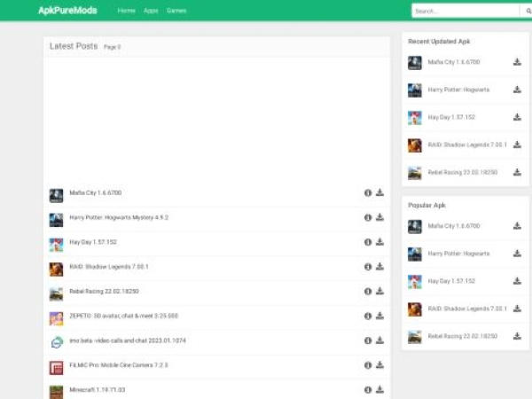Click info icon for imo beta post
This screenshot has height=399, width=532.
(x=368, y=340)
